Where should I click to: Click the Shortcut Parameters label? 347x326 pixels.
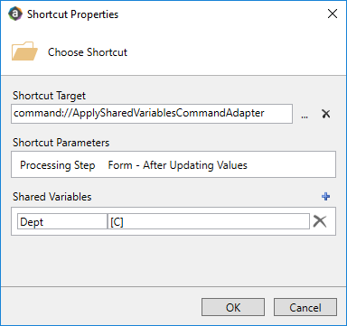point(61,143)
